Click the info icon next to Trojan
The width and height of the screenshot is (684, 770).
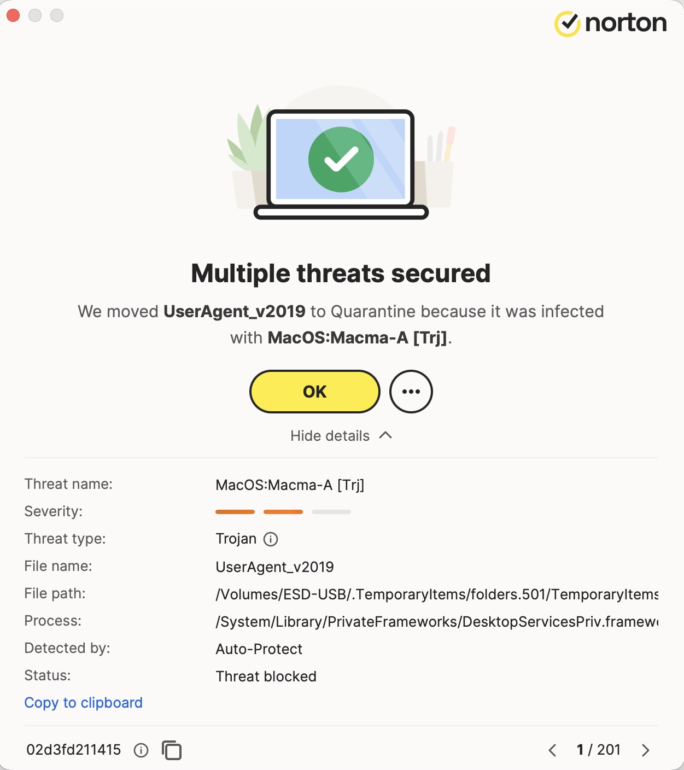[x=271, y=539]
